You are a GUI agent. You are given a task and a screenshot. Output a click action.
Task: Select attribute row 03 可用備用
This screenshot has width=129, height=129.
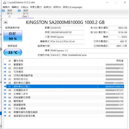(x=64, y=72)
